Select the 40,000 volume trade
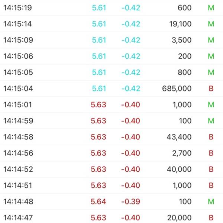223x223 pixels. coord(111,169)
